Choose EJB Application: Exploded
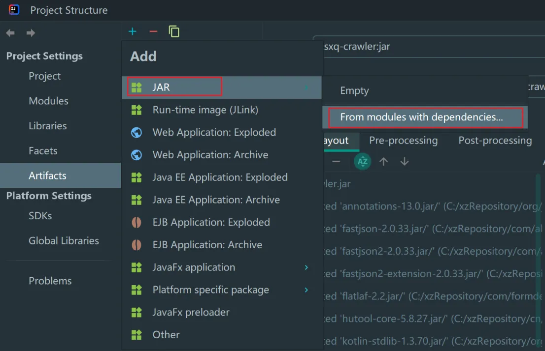This screenshot has width=545, height=351. pyautogui.click(x=222, y=222)
